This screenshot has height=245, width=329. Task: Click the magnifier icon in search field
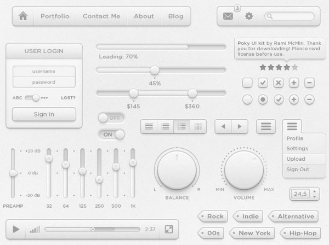[270, 16]
